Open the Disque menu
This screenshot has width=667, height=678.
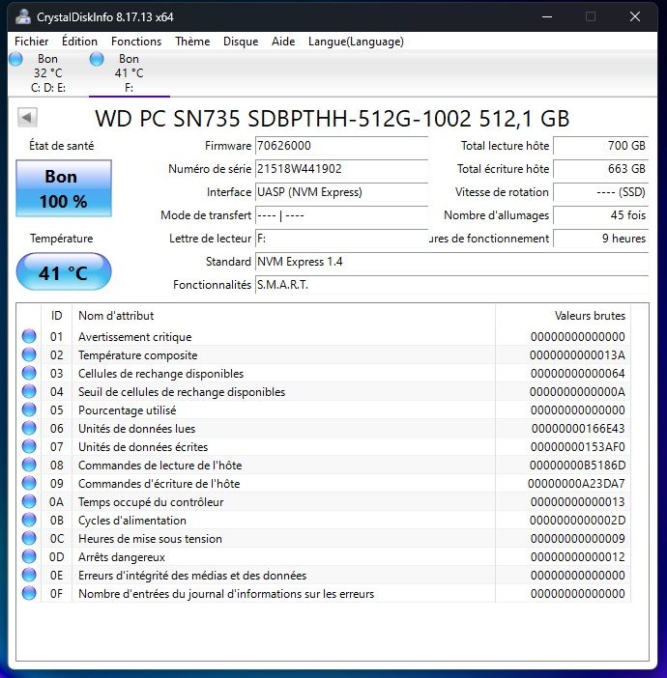(241, 42)
